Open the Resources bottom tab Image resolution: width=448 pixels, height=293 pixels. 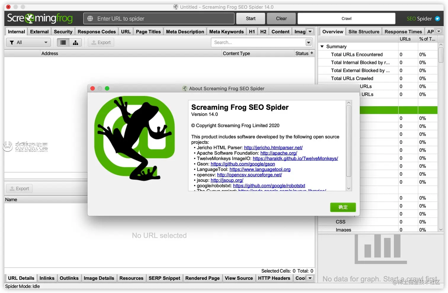click(x=131, y=278)
